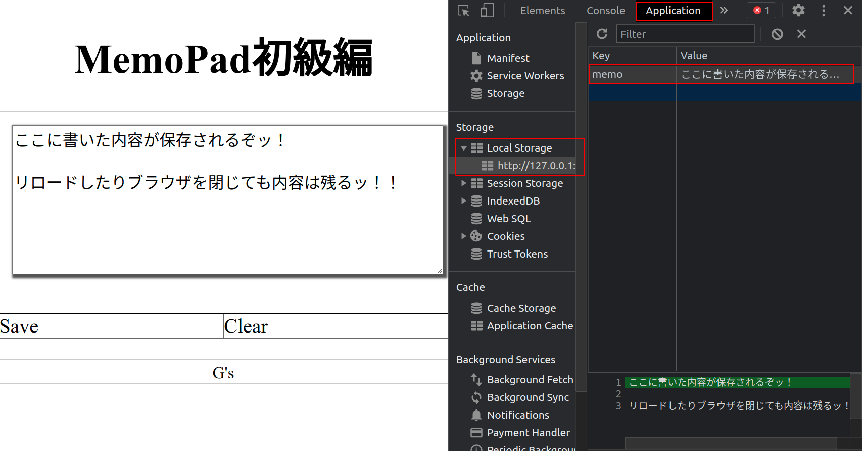Viewport: 862px width, 451px height.
Task: Click the Value column header
Action: 769,56
